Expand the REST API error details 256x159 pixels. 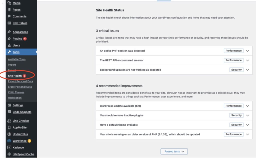click(247, 60)
